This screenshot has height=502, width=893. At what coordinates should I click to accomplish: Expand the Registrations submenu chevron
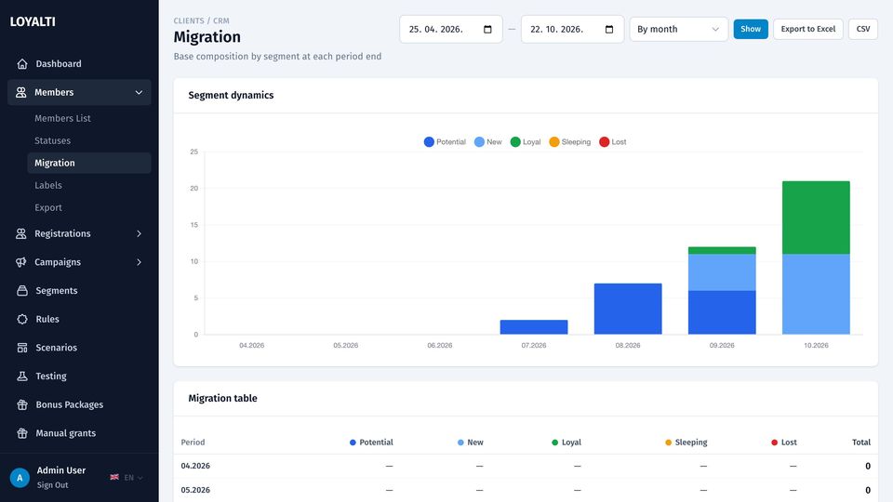pos(139,233)
